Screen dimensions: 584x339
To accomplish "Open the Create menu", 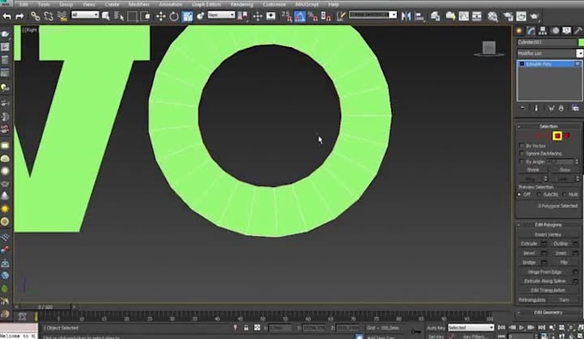I will [112, 4].
